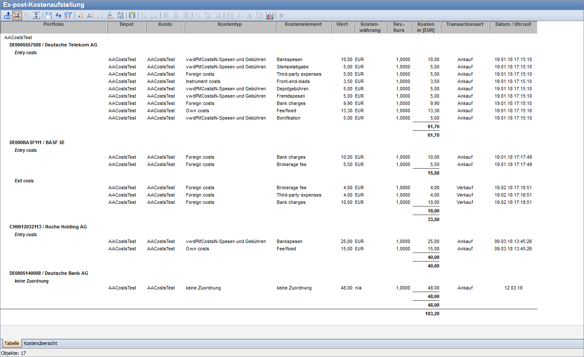Image resolution: width=584 pixels, height=357 pixels.
Task: Switch to the Kostenübersicht tab
Action: click(40, 343)
